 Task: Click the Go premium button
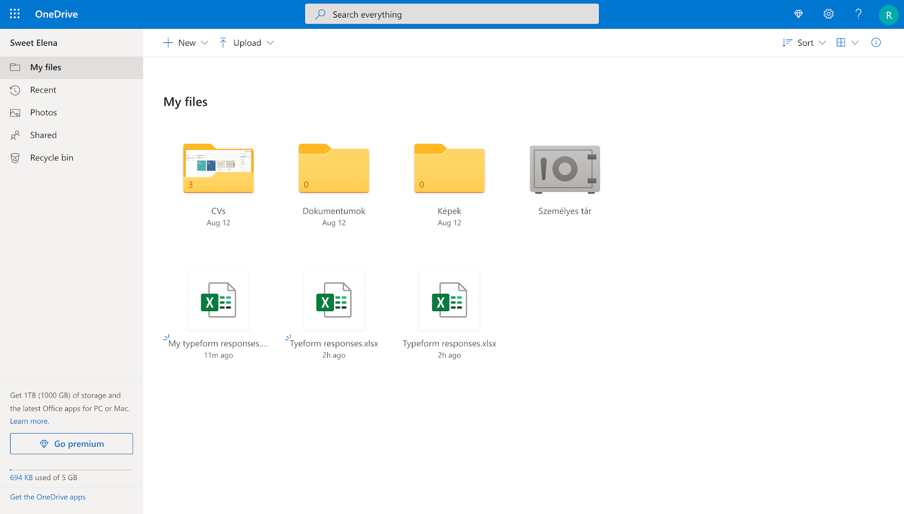72,444
